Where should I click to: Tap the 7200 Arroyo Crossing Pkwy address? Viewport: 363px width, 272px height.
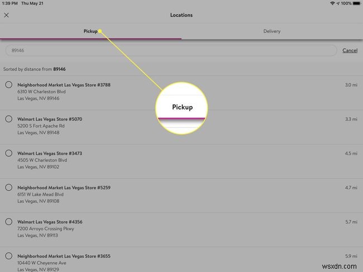pyautogui.click(x=45, y=229)
